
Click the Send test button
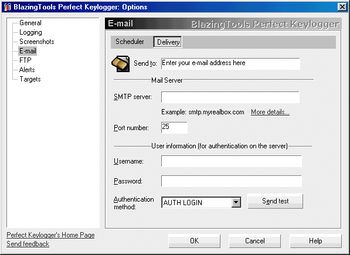(x=275, y=201)
